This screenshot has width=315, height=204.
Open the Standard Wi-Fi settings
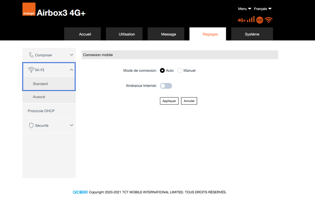[x=49, y=84]
